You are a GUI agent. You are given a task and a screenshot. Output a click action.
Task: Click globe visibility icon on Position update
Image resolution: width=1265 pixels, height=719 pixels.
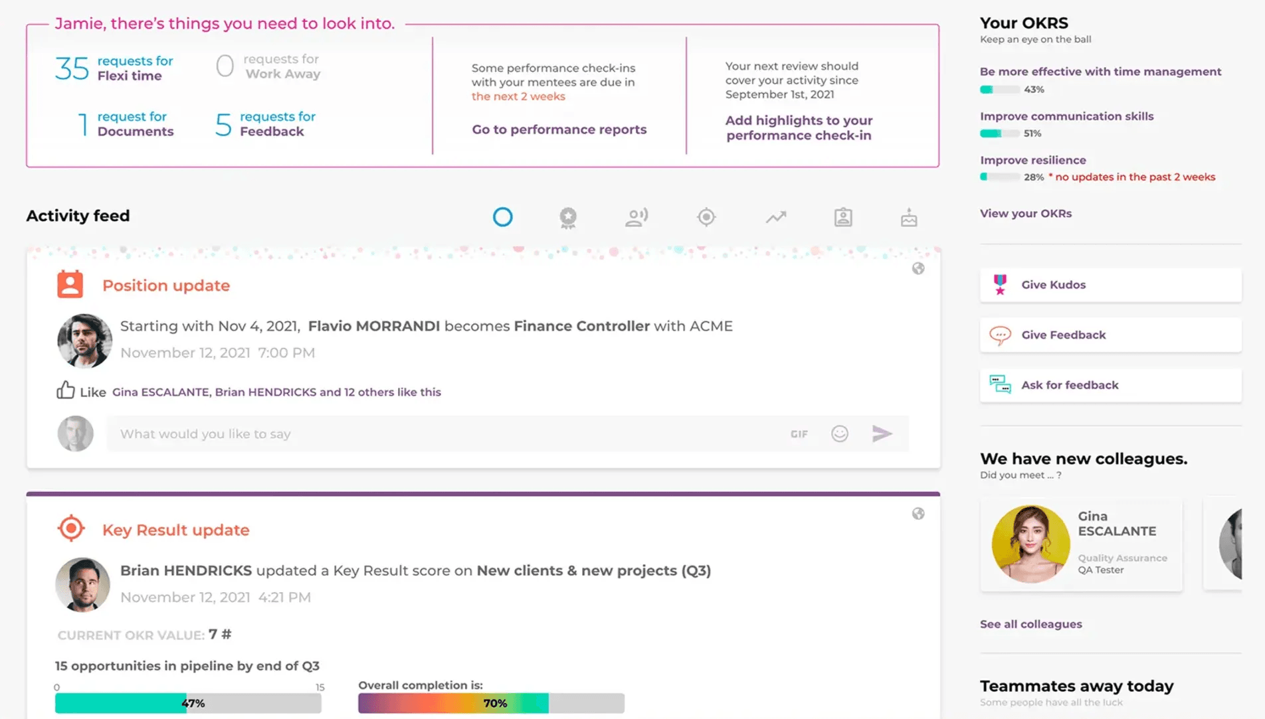(918, 269)
